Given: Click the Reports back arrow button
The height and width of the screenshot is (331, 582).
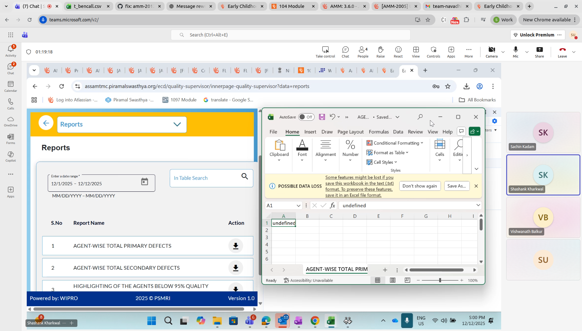Looking at the screenshot, I should pos(46,123).
